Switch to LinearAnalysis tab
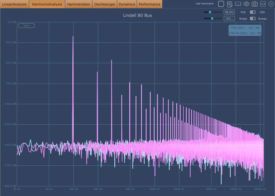275x196 pixels. pos(14,4)
